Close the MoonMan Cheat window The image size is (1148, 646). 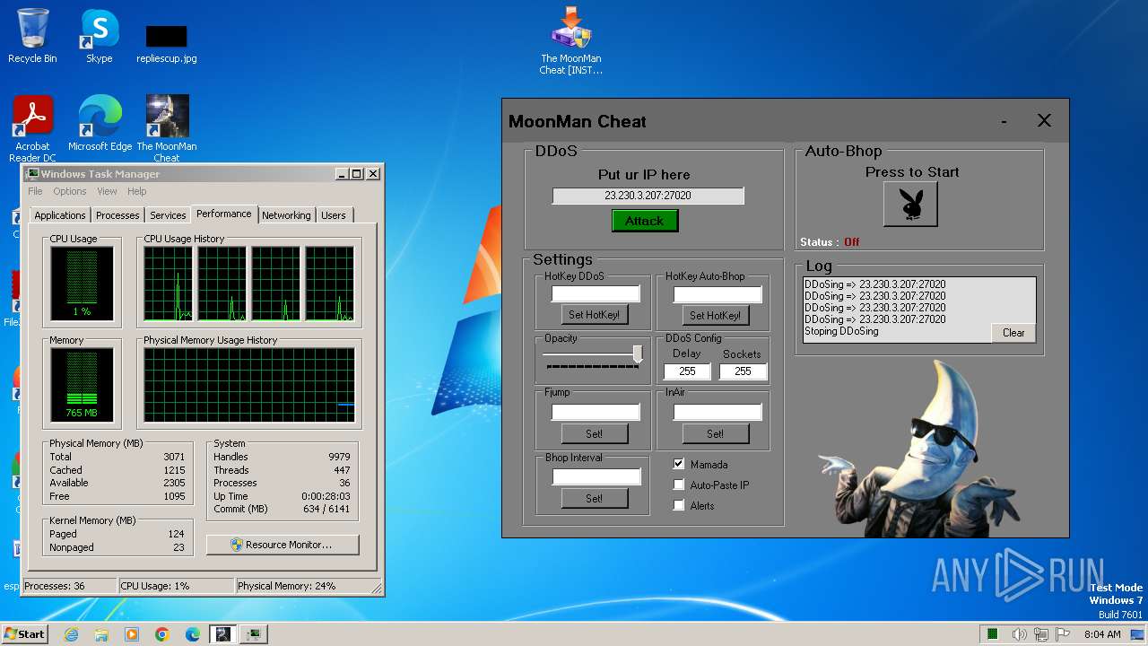(1044, 120)
